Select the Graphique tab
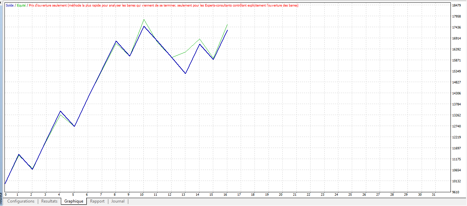467x206 pixels. tap(74, 201)
